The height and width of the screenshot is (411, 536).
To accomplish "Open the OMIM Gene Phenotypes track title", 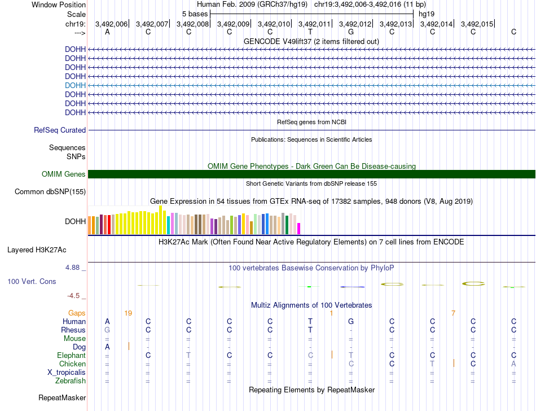I will pyautogui.click(x=311, y=166).
